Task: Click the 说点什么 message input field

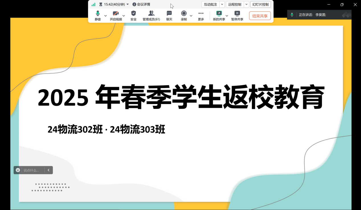Action: (33, 170)
